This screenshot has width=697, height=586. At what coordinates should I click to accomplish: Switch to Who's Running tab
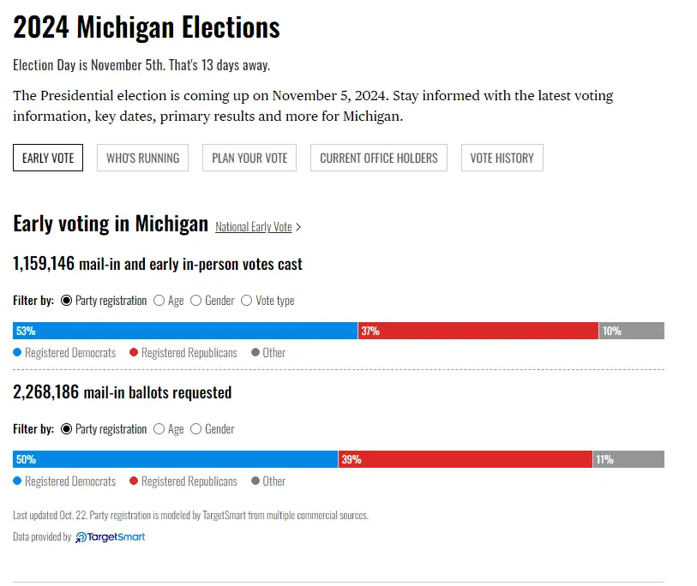143,158
